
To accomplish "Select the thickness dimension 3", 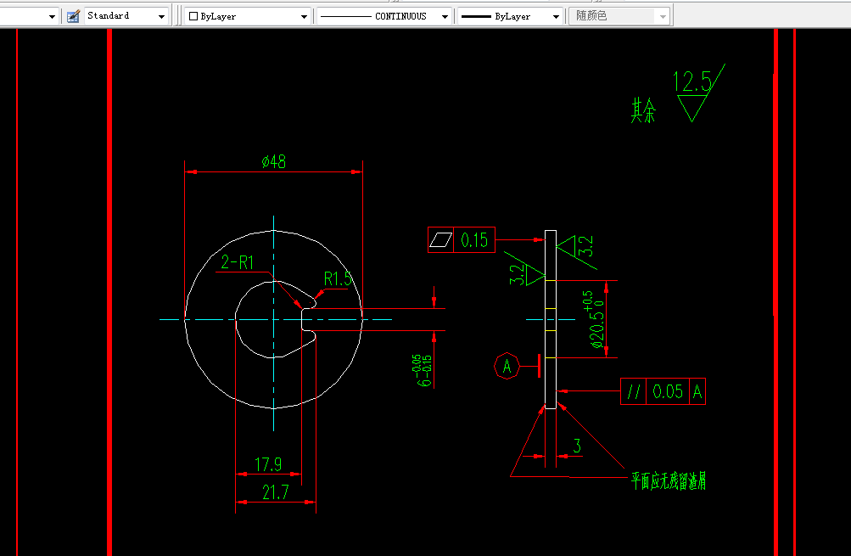I will click(577, 446).
